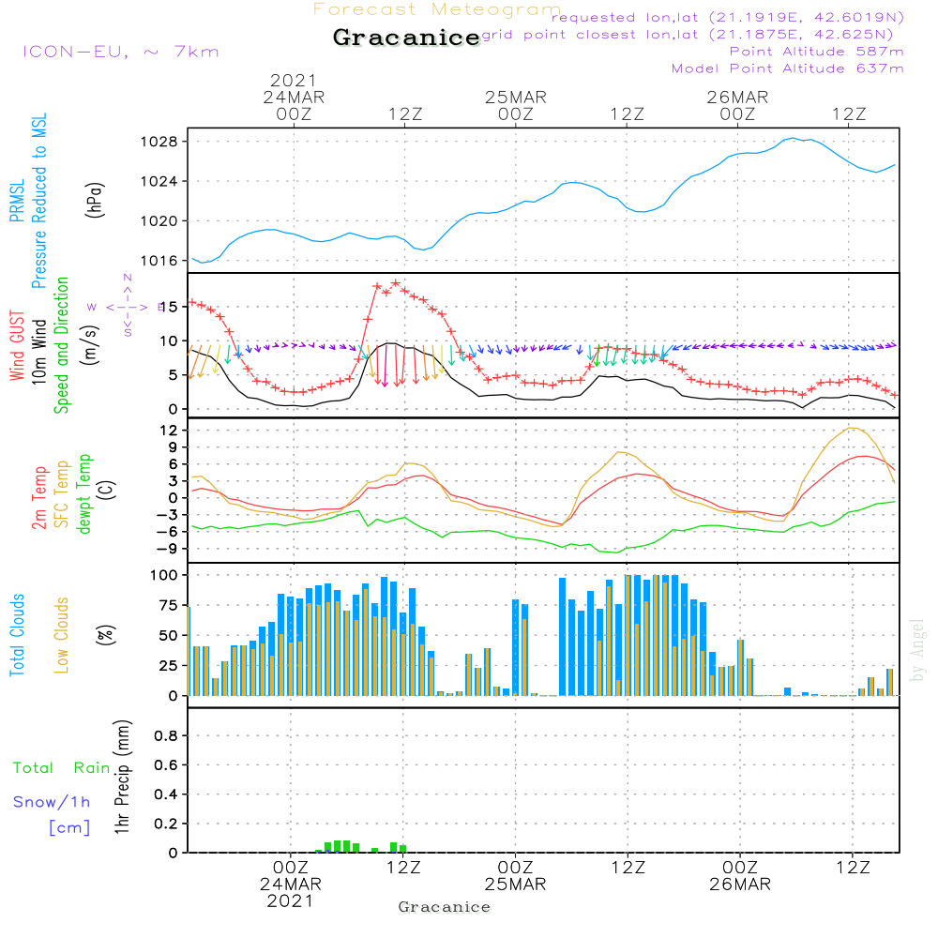Select the blue 'Snow/1h' legend label

pos(52,802)
